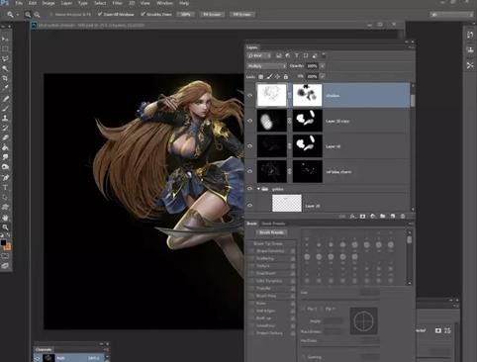Select the Hand tool

click(5, 218)
